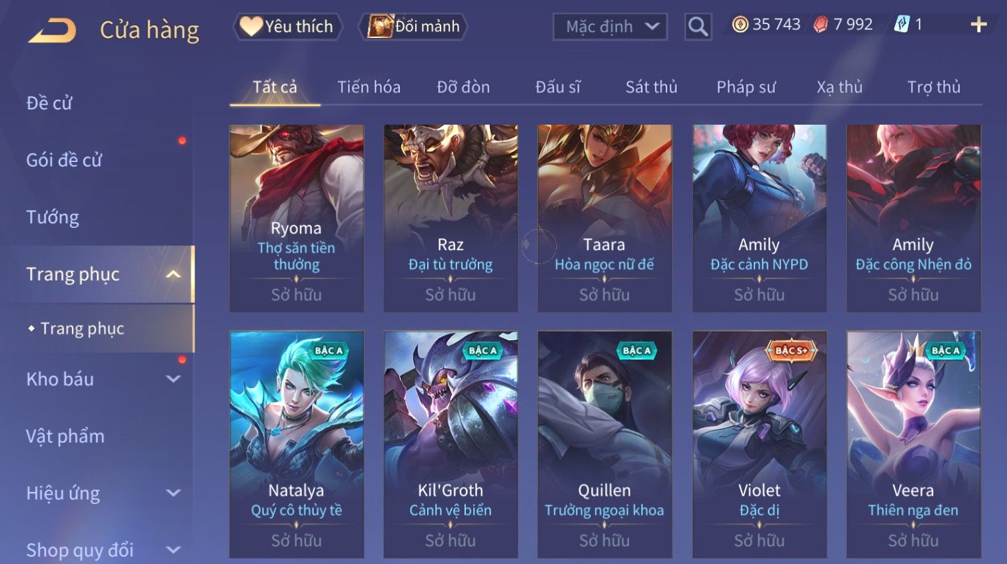Open Yêu thích heart favorites

(287, 27)
